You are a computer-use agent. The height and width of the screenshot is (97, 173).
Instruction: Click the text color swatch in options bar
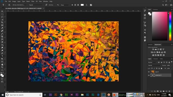point(82,5)
